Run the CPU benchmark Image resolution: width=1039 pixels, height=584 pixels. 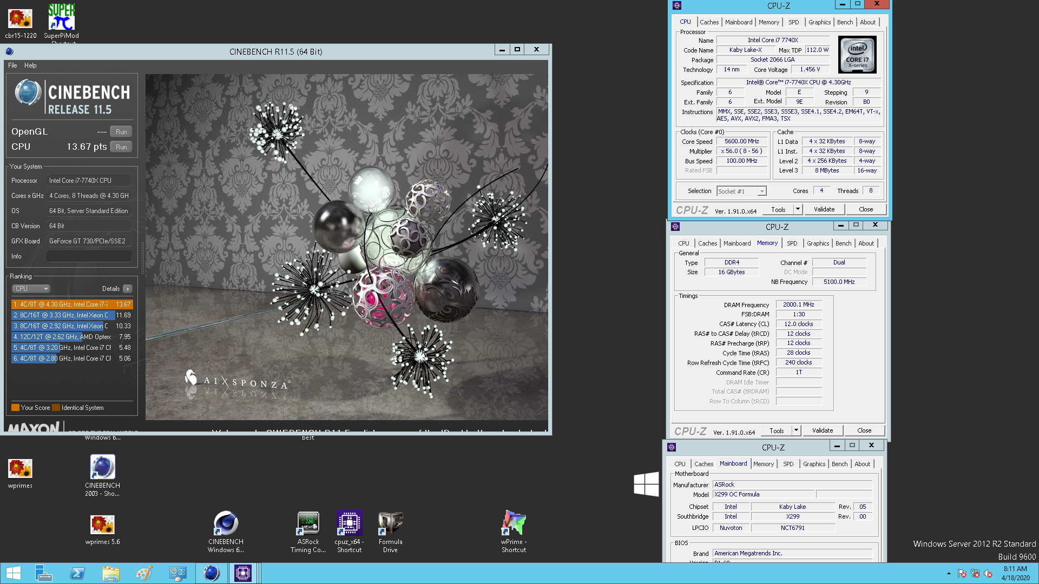click(121, 147)
